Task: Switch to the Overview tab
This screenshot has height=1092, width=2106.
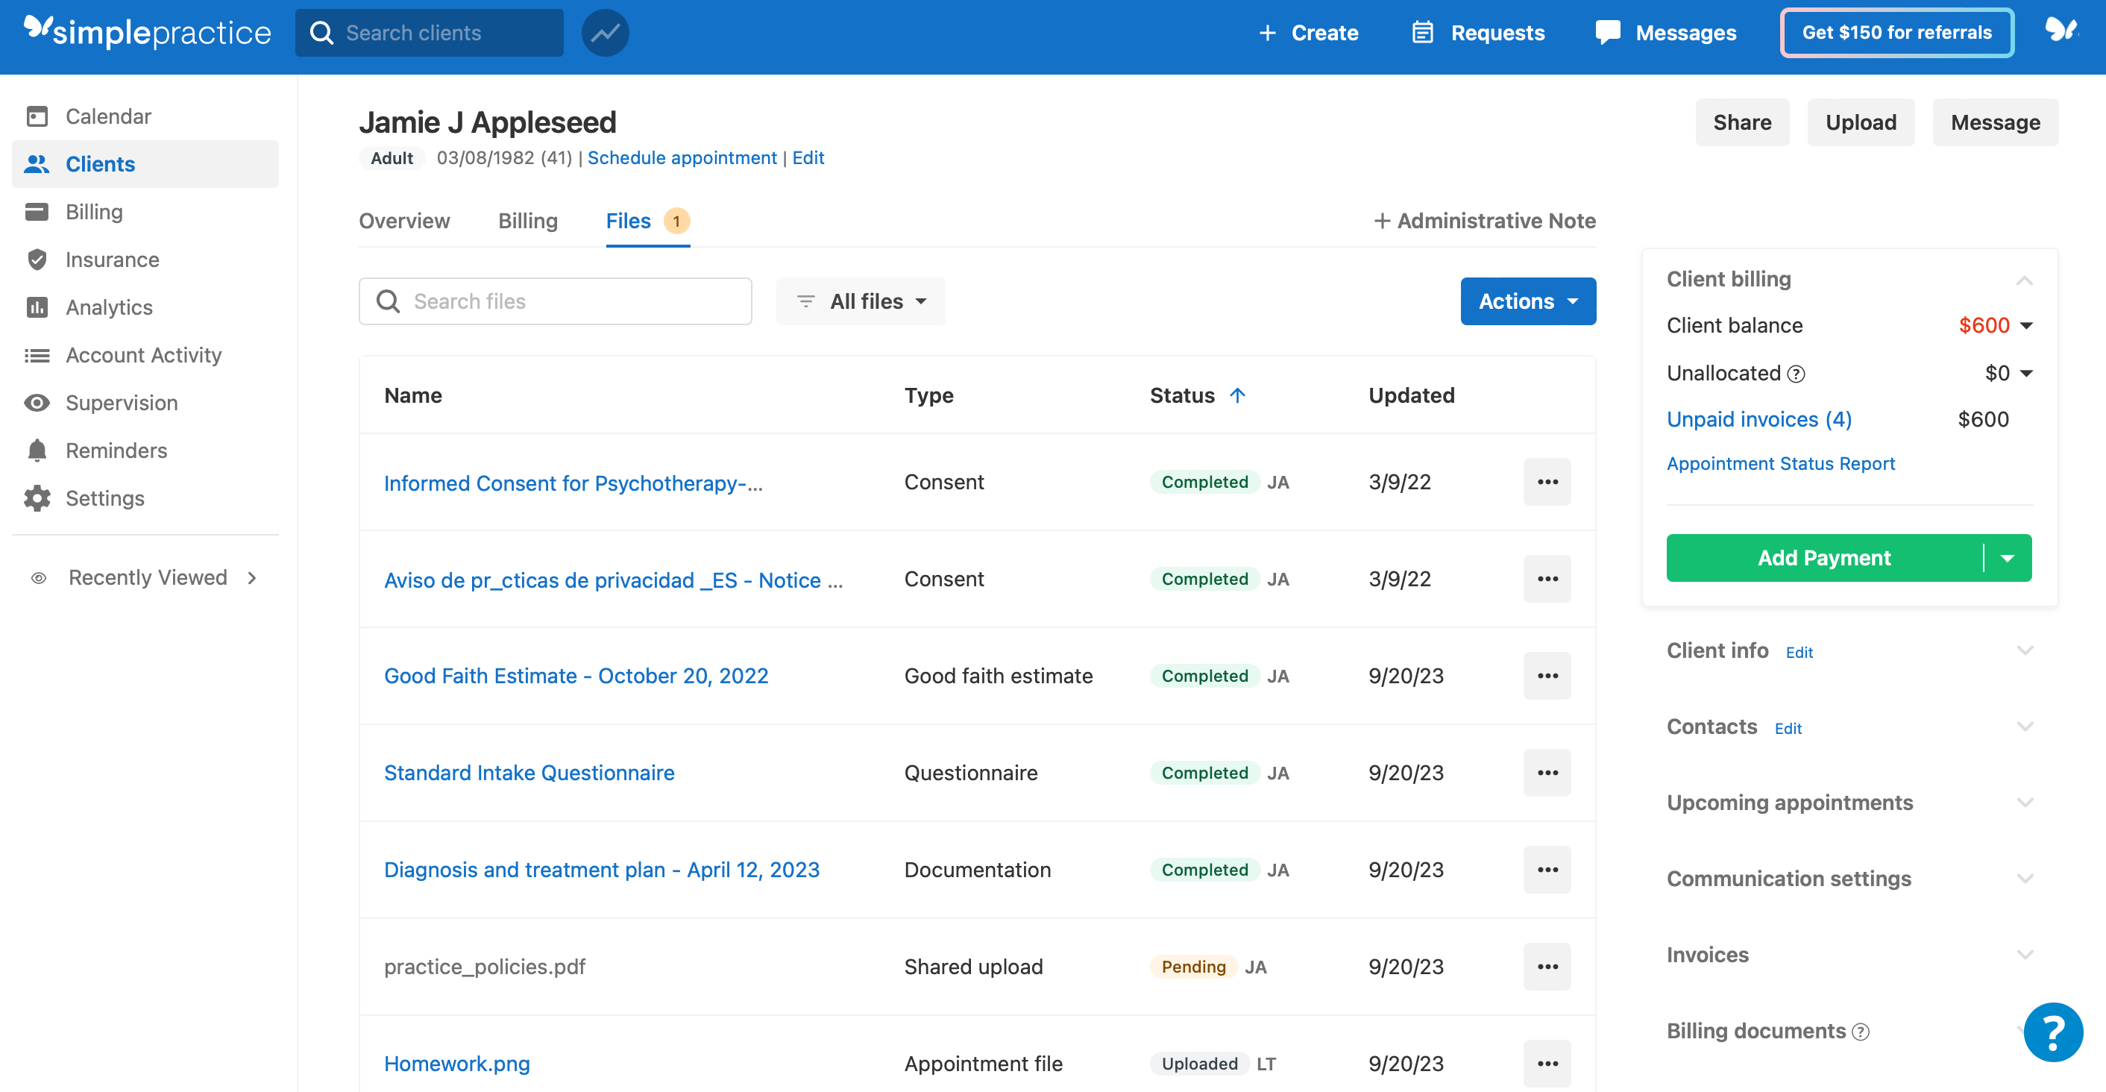Action: point(404,221)
